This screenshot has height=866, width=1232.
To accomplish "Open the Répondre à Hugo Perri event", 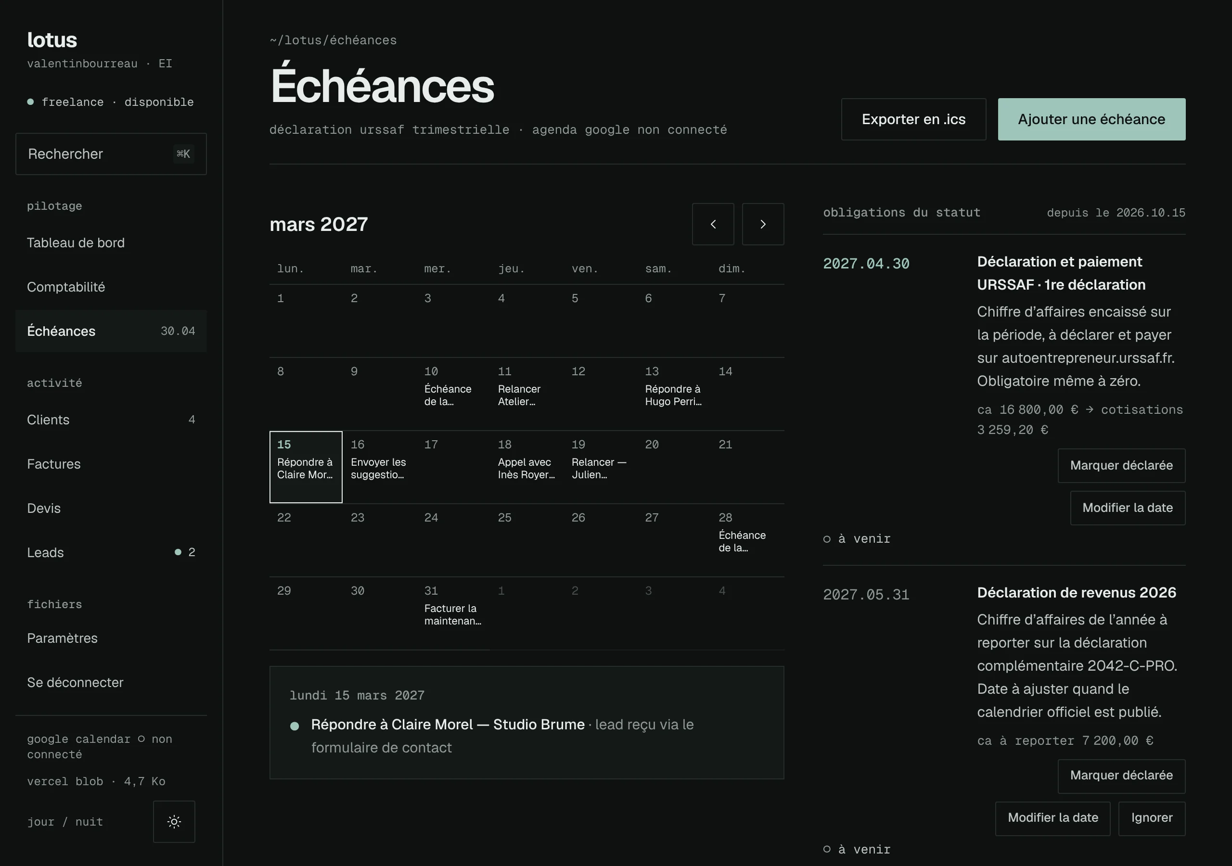I will [x=673, y=395].
